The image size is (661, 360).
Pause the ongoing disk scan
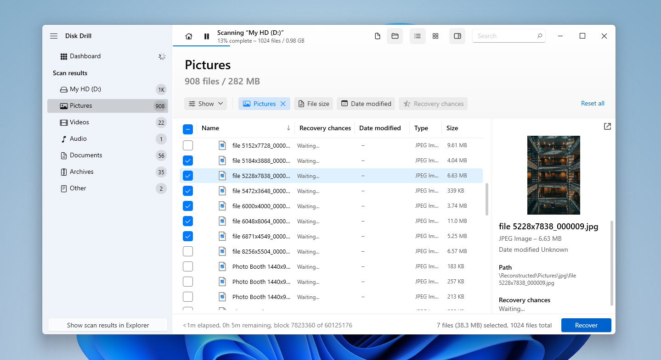click(206, 36)
